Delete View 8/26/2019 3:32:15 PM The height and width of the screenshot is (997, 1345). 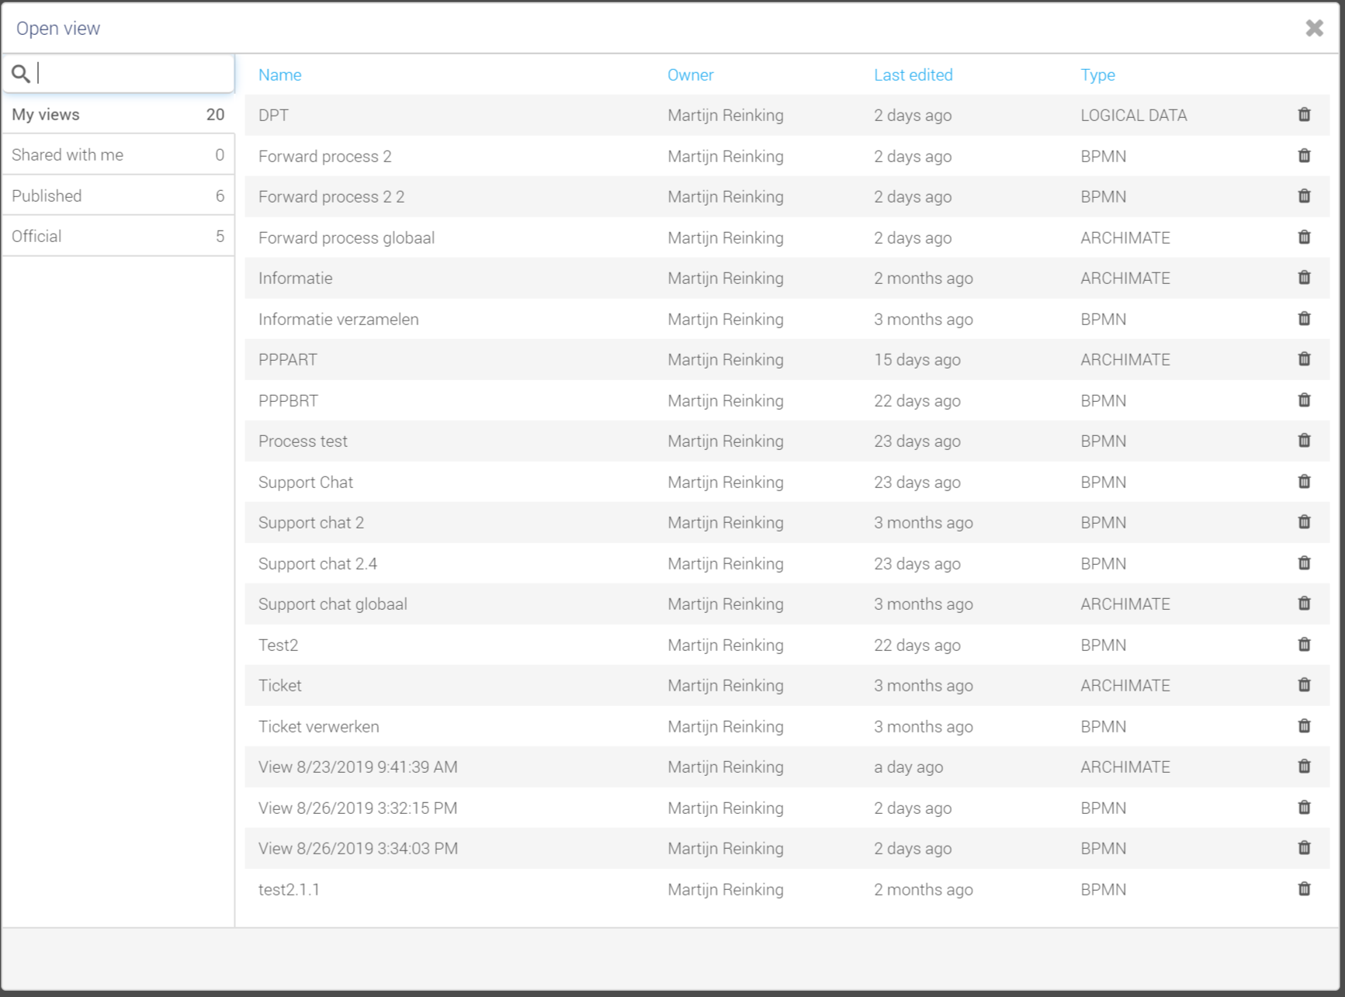pyautogui.click(x=1304, y=808)
